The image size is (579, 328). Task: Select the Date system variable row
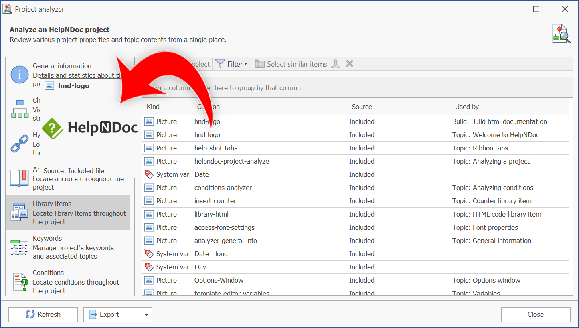356,174
